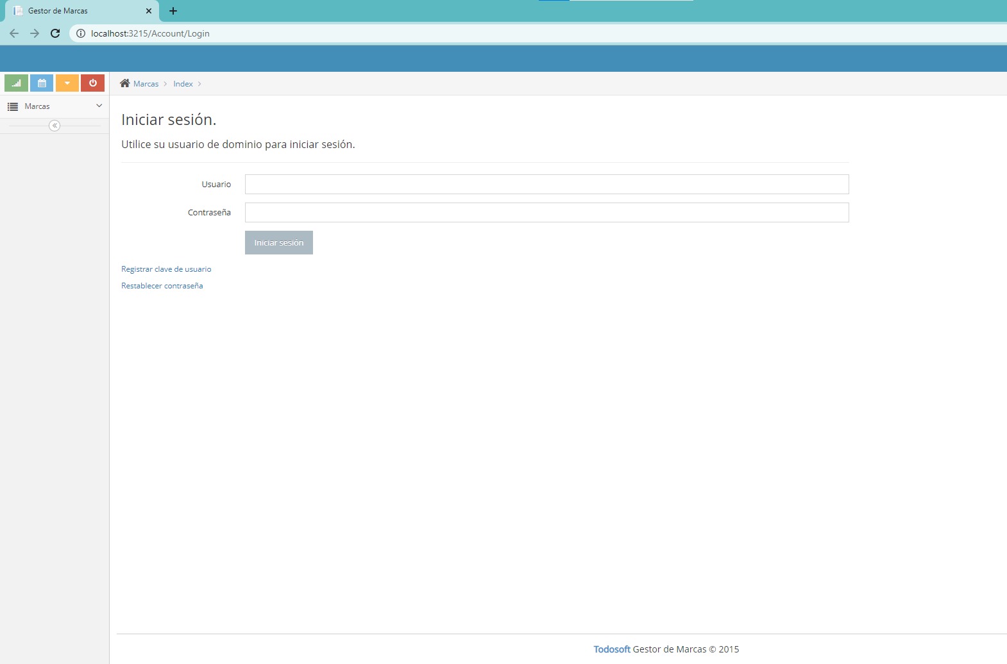Open Restablecer contraseña link
Image resolution: width=1007 pixels, height=664 pixels.
[x=162, y=286]
